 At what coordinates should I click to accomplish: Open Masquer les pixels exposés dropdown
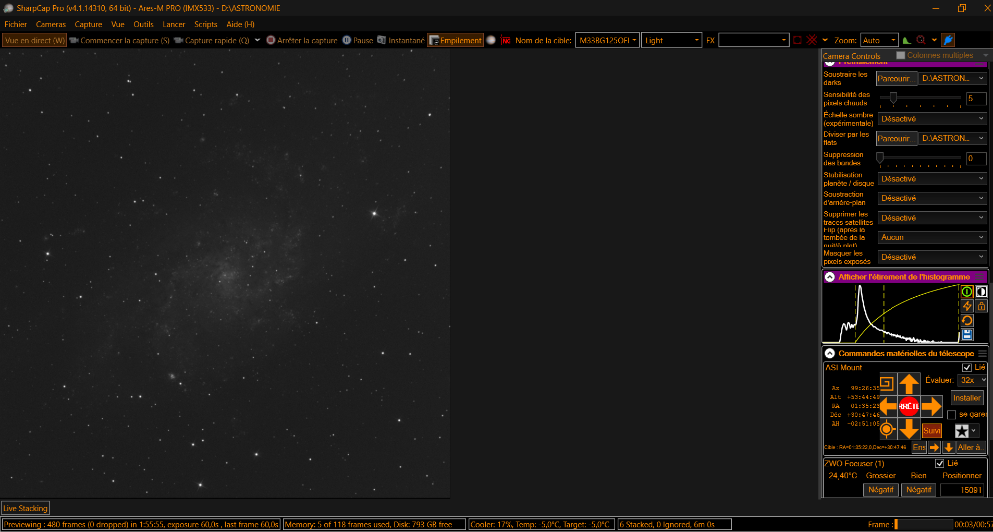932,257
